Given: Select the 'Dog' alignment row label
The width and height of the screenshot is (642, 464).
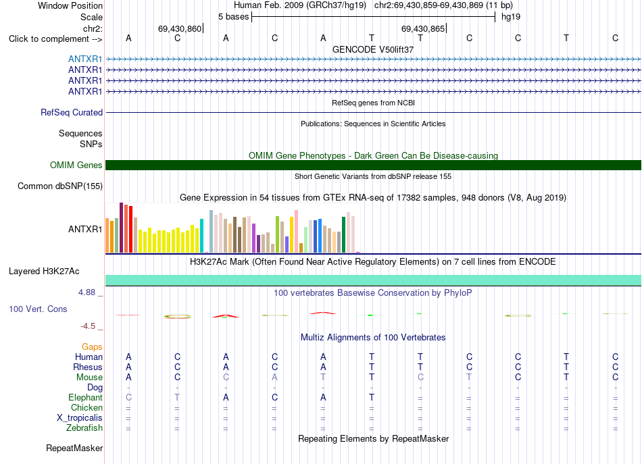Looking at the screenshot, I should (95, 388).
